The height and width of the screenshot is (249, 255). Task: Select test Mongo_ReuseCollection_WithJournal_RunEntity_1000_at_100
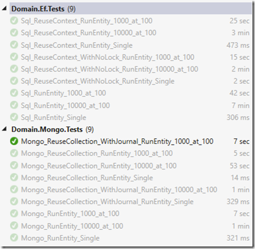tap(117, 142)
